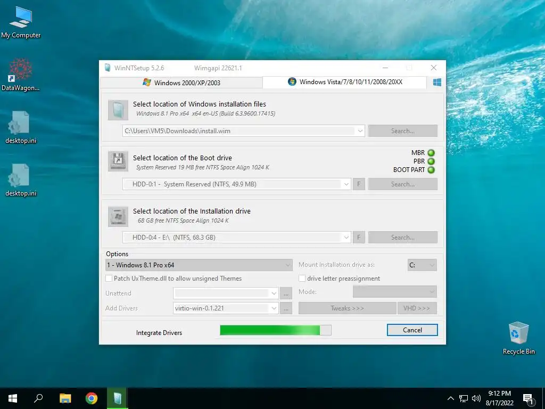This screenshot has height=409, width=545.
Task: Click Search for installation files
Action: (402, 131)
